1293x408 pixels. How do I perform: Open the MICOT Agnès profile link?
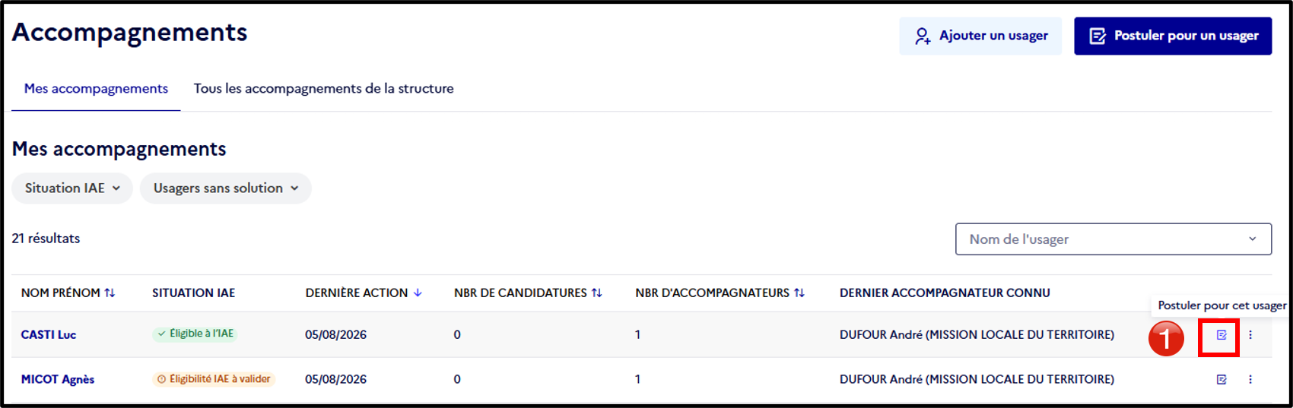[58, 379]
